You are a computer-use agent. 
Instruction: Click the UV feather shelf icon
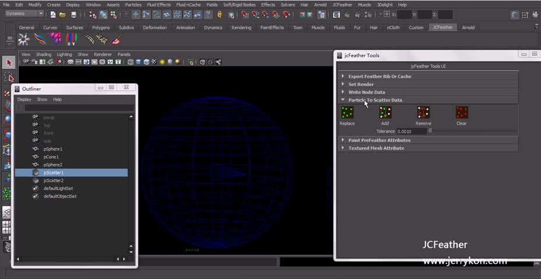[x=71, y=40]
